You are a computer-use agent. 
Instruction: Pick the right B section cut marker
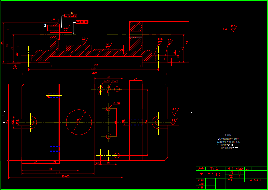coord(191,116)
